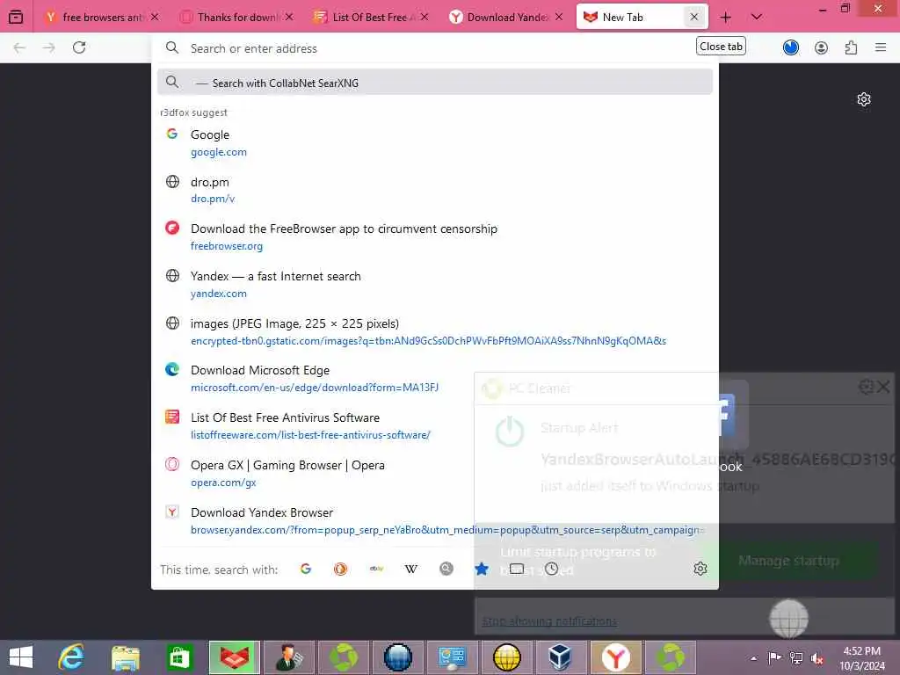Search this time with Wikipedia icon
This screenshot has width=900, height=675.
(x=411, y=569)
